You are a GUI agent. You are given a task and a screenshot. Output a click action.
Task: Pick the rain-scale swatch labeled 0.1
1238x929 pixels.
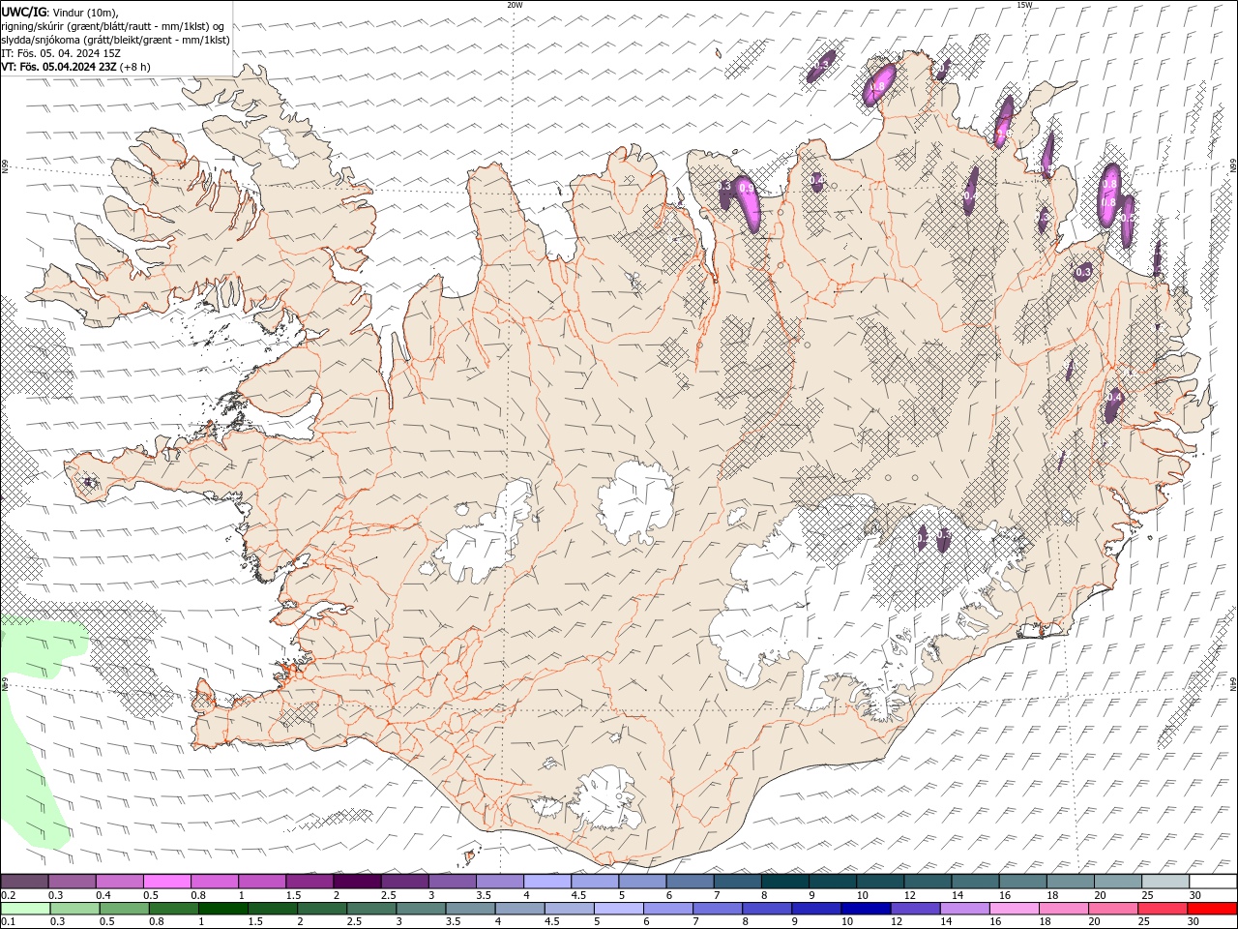[26, 909]
